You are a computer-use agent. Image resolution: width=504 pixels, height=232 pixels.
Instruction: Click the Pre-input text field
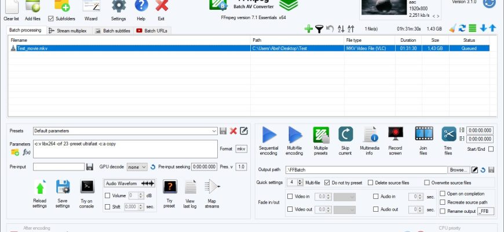59,166
